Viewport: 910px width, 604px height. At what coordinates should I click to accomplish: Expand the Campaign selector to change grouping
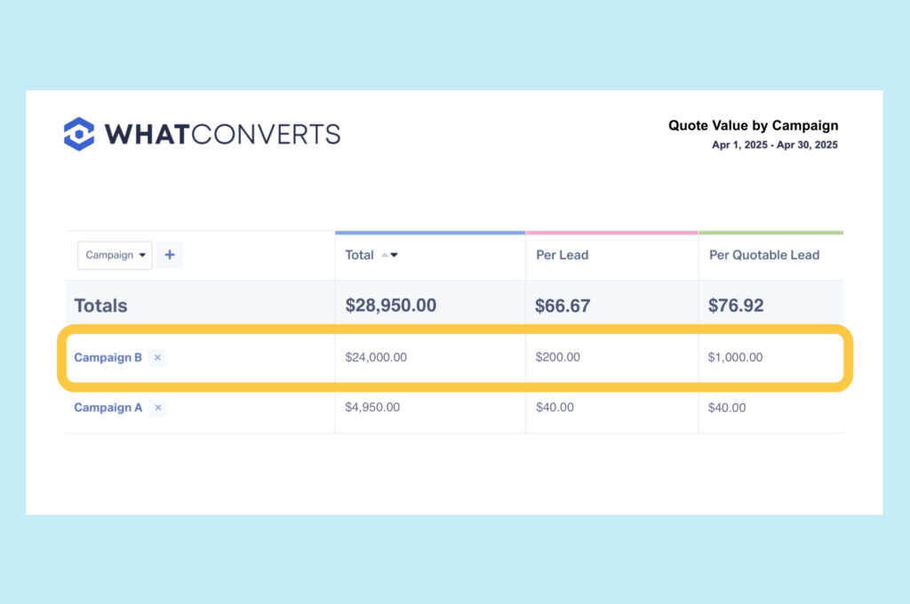point(115,255)
